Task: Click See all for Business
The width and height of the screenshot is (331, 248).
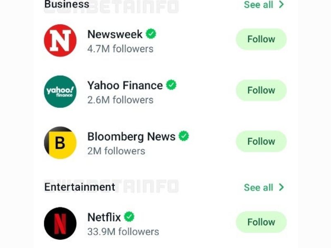Action: pyautogui.click(x=258, y=5)
